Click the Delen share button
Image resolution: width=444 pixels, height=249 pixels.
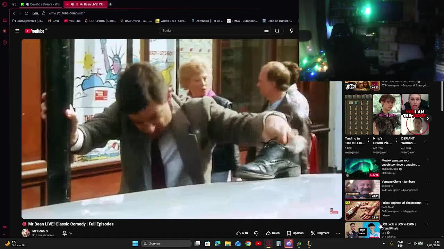pos(273,233)
